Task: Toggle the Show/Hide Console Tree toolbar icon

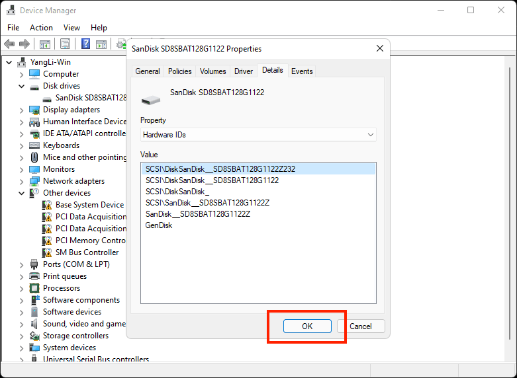Action: (x=44, y=44)
